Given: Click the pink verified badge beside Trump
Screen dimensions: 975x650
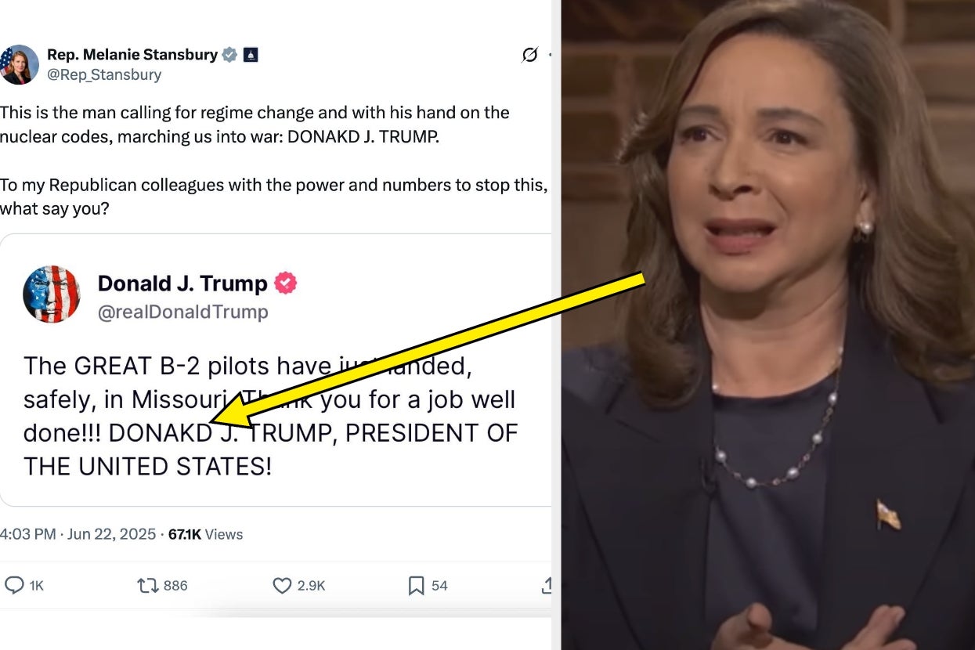Looking at the screenshot, I should coord(285,283).
